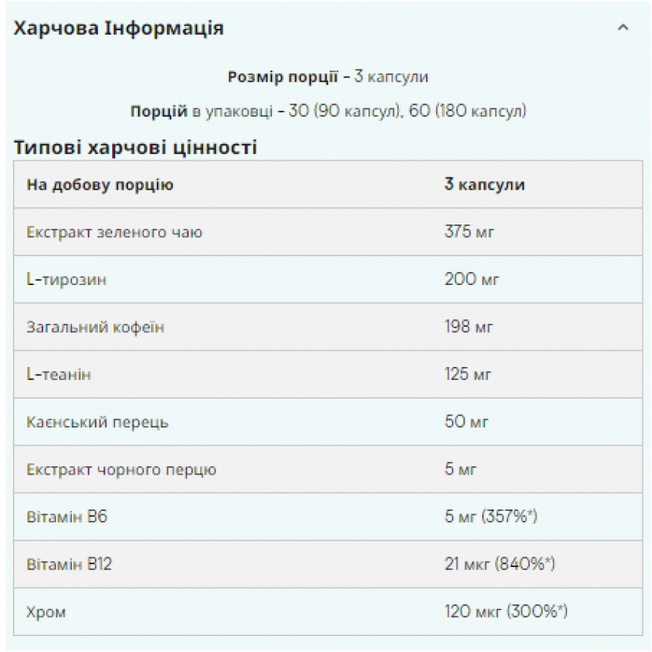Click the 375 мг value cell
The height and width of the screenshot is (652, 652).
tap(469, 231)
